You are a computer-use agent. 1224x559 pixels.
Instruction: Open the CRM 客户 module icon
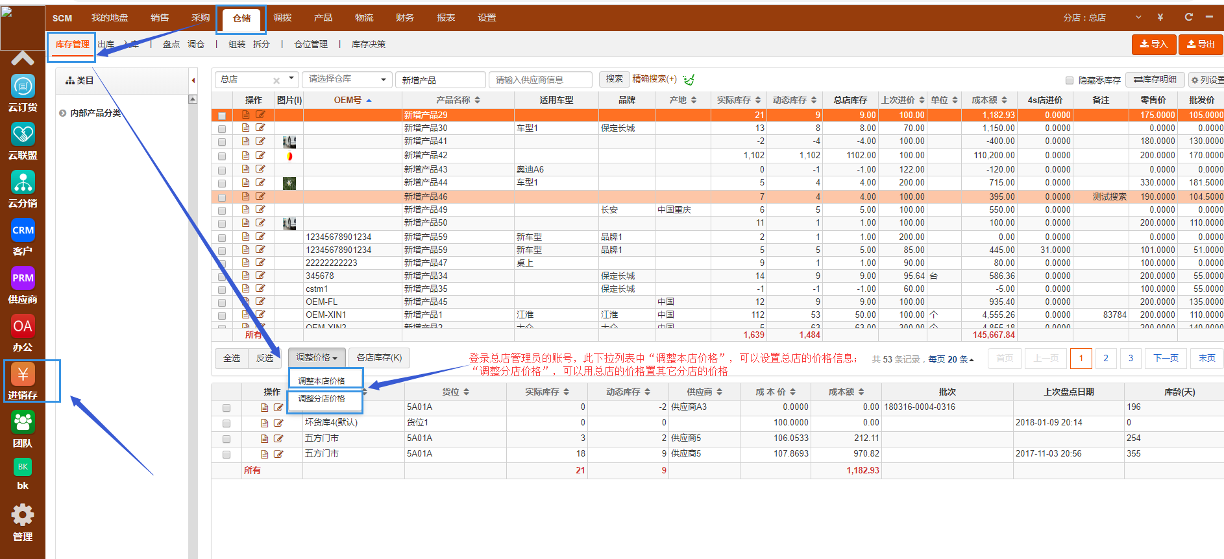(x=23, y=230)
